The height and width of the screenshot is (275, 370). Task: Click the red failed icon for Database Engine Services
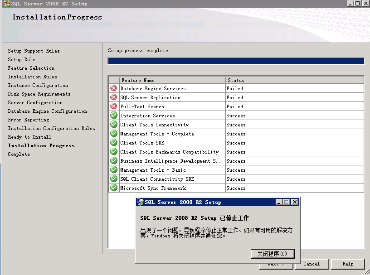coord(114,88)
